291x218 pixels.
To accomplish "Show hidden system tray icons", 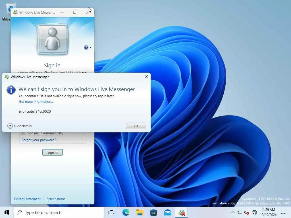I will tap(233, 212).
